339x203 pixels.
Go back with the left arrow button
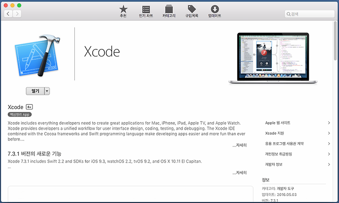pyautogui.click(x=8, y=14)
